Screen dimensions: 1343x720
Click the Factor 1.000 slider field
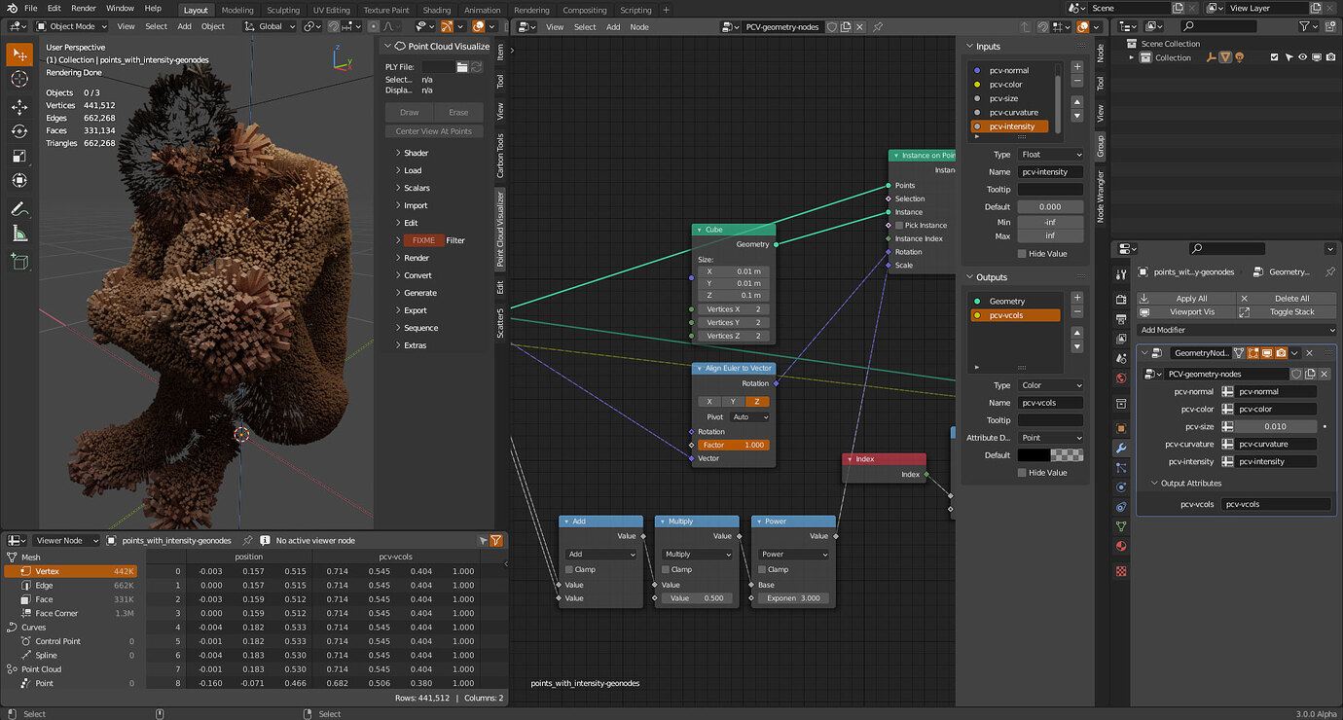pos(734,445)
